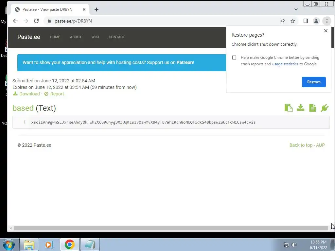Close the Paste.ee browser tab

(84, 9)
